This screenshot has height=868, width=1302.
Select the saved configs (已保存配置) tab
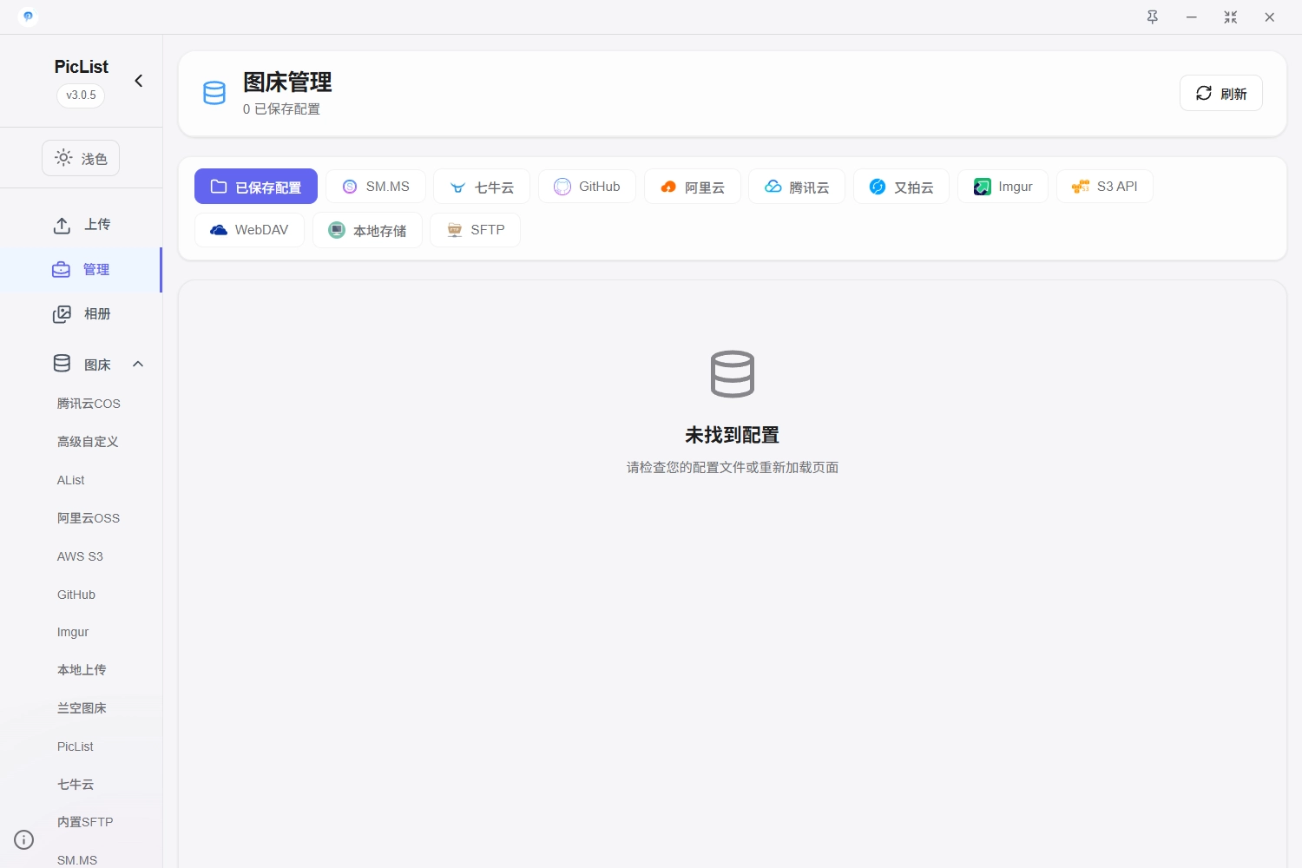(256, 187)
